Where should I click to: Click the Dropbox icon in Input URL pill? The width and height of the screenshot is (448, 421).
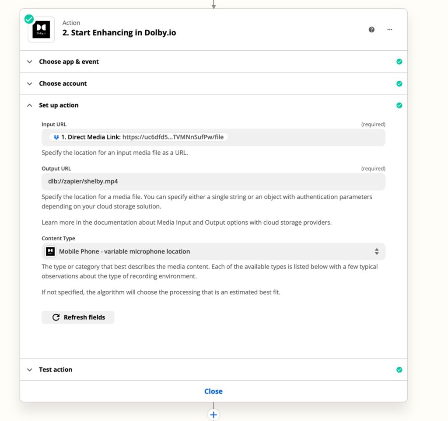tap(56, 137)
